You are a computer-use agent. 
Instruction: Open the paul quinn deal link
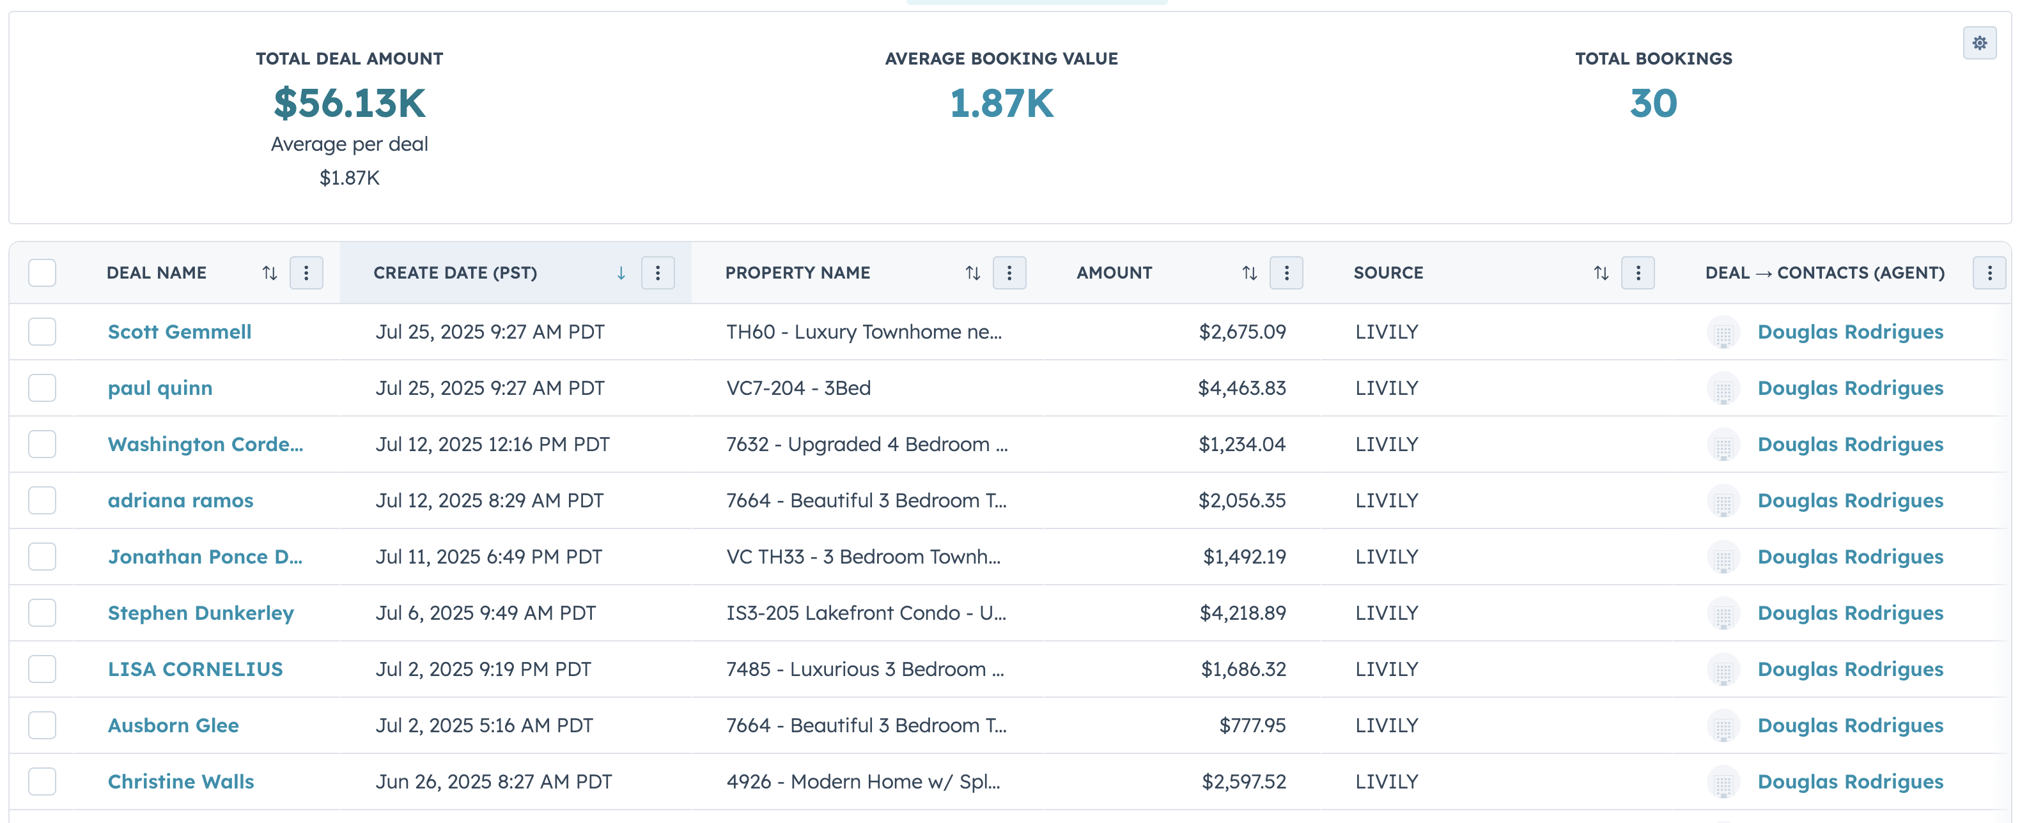click(160, 387)
